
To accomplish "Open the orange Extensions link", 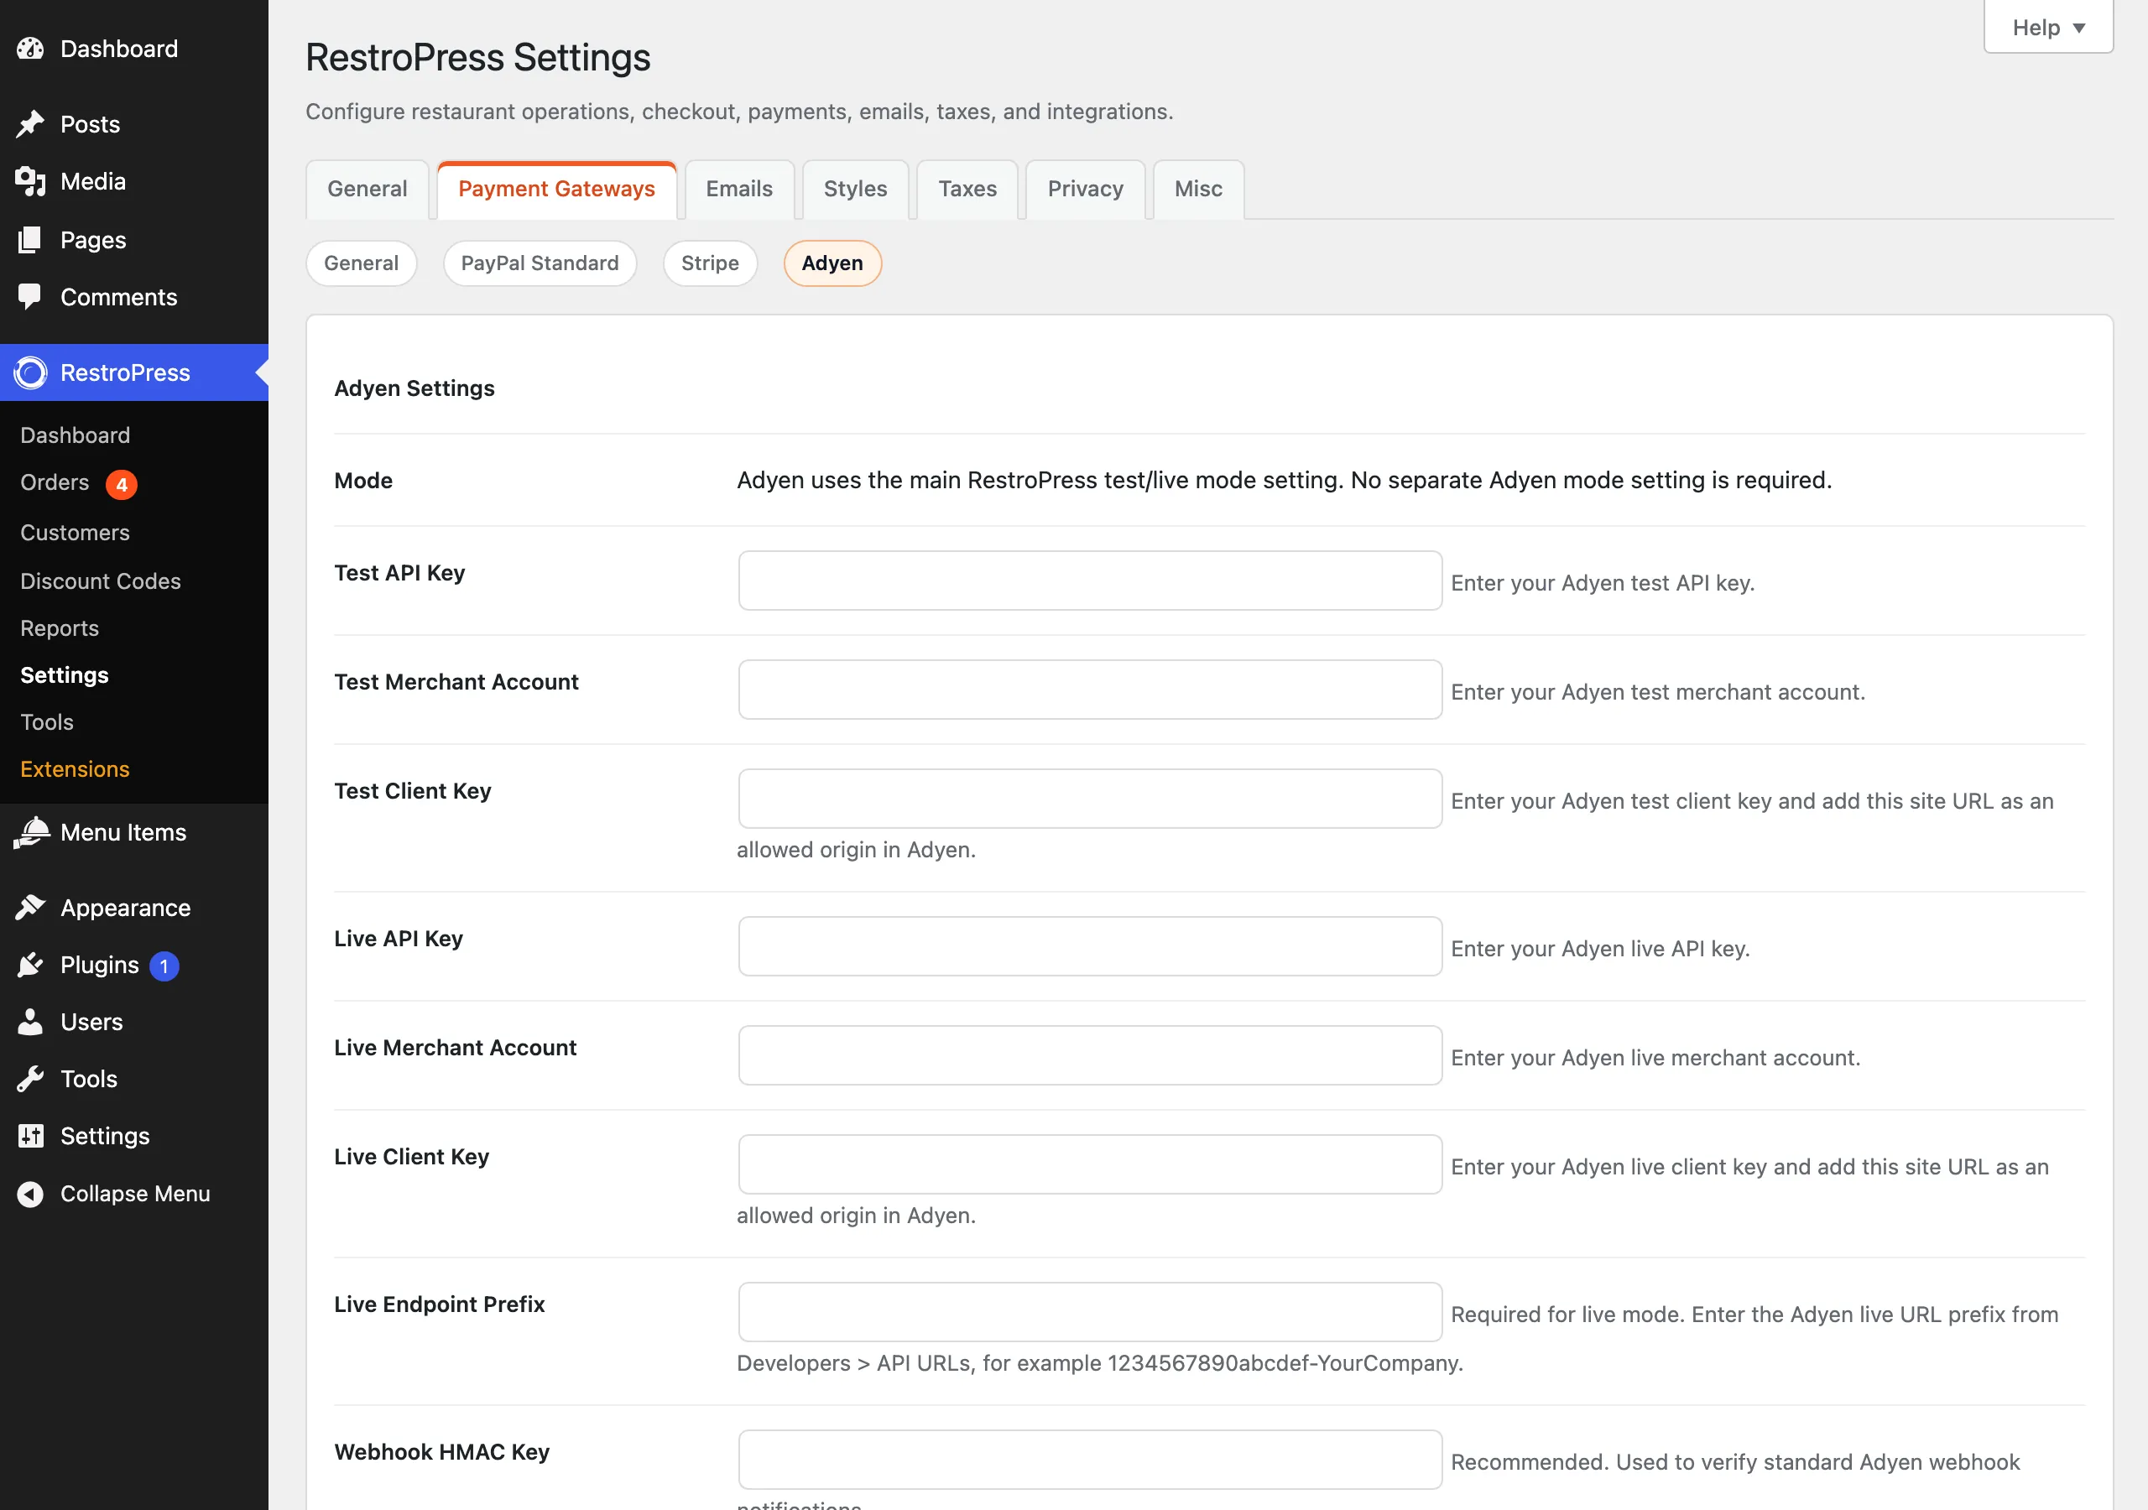I will pos(75,769).
